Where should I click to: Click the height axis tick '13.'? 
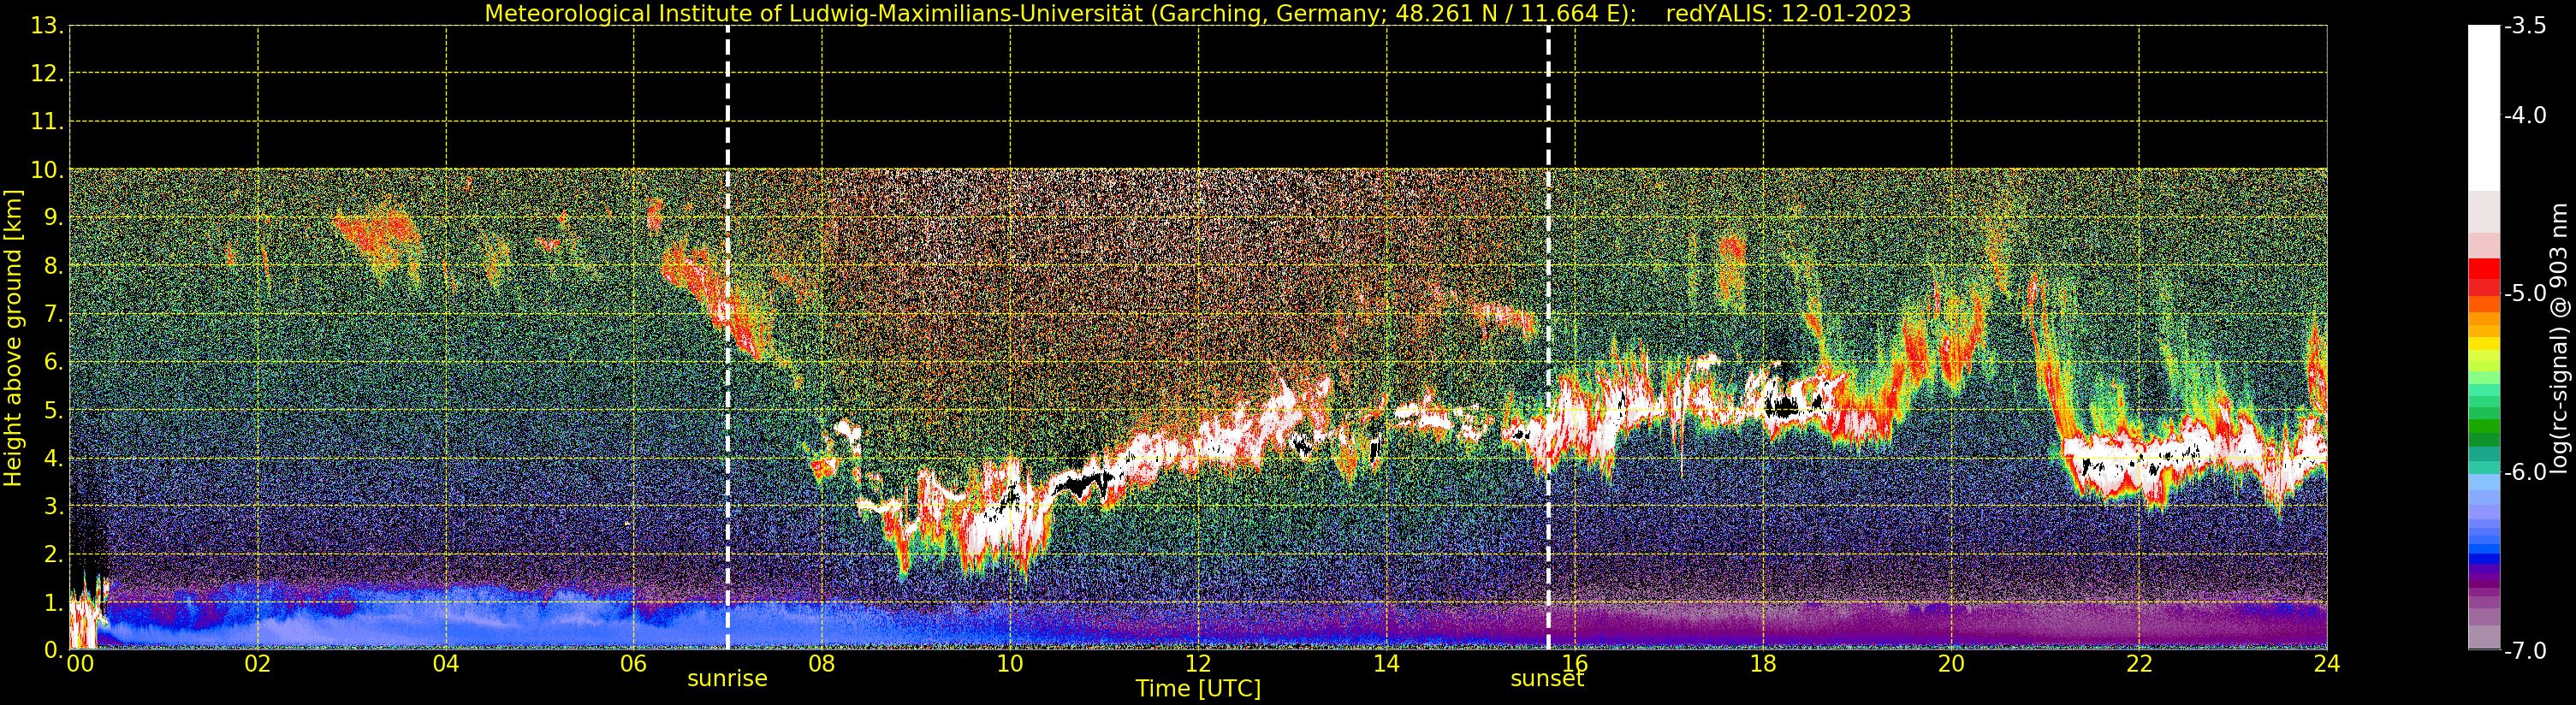47,26
